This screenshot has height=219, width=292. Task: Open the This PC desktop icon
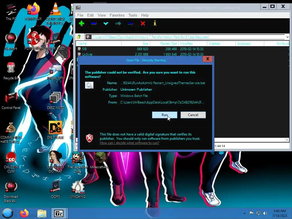11,12
